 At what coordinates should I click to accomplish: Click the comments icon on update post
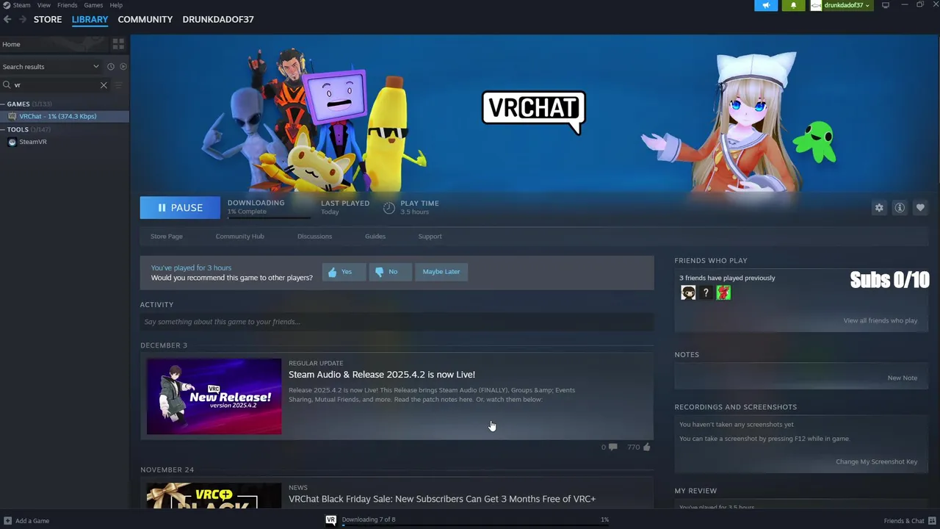coord(612,447)
